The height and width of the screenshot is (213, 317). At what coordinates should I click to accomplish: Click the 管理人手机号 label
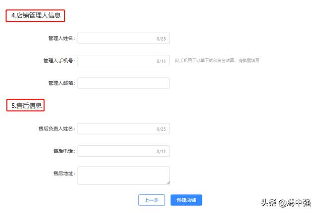click(59, 60)
